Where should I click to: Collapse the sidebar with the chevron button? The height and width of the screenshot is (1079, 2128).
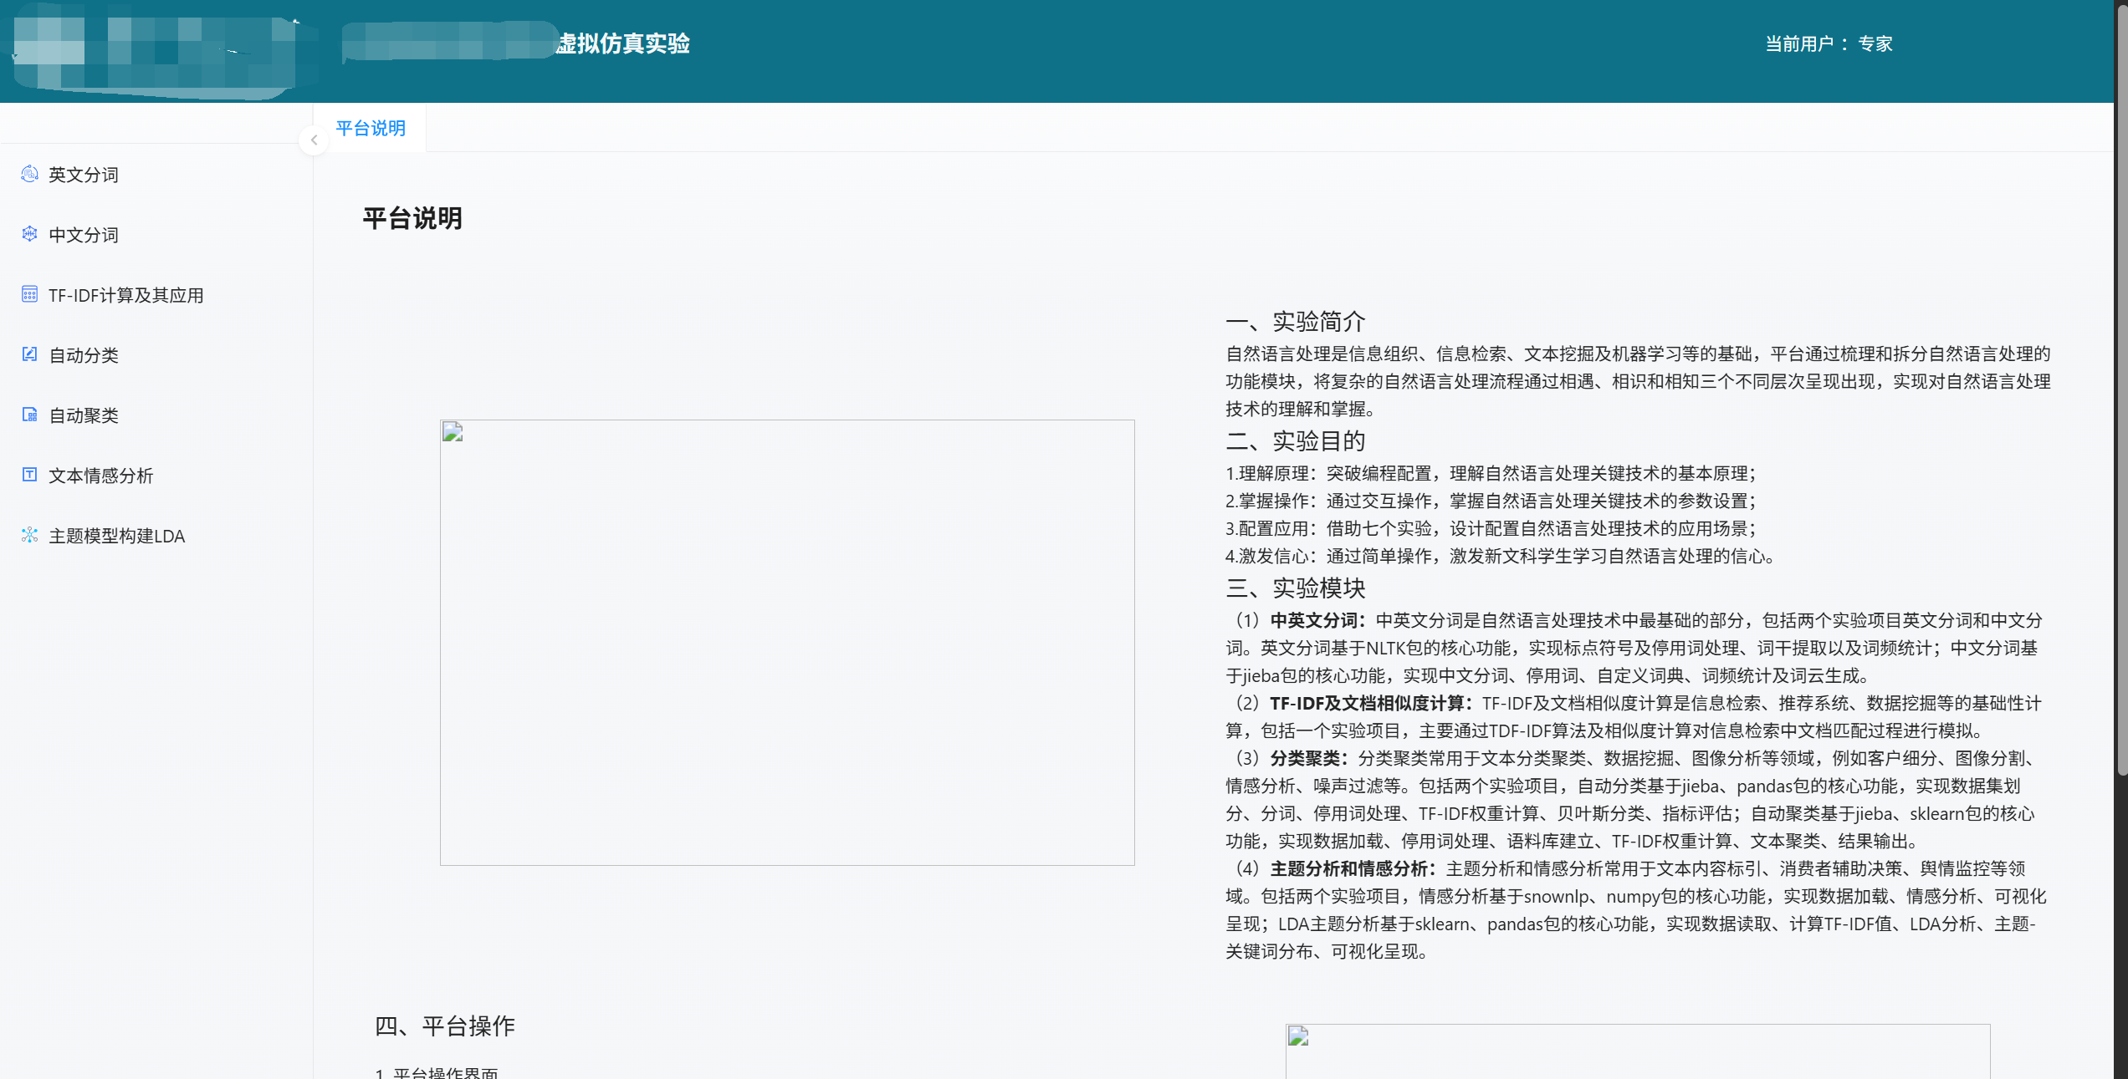pyautogui.click(x=314, y=140)
